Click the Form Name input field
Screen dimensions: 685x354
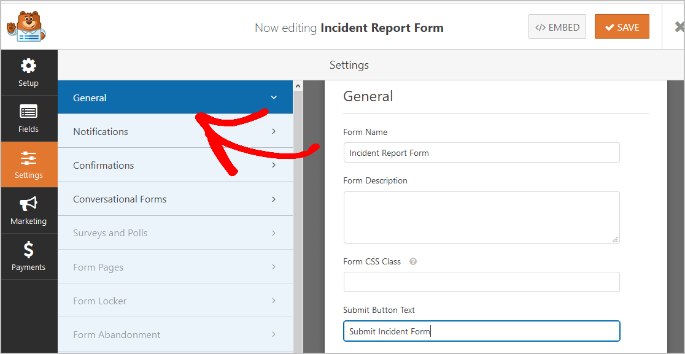(481, 153)
